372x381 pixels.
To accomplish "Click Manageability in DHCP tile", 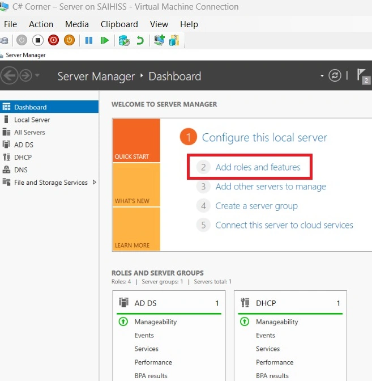I will pyautogui.click(x=277, y=322).
